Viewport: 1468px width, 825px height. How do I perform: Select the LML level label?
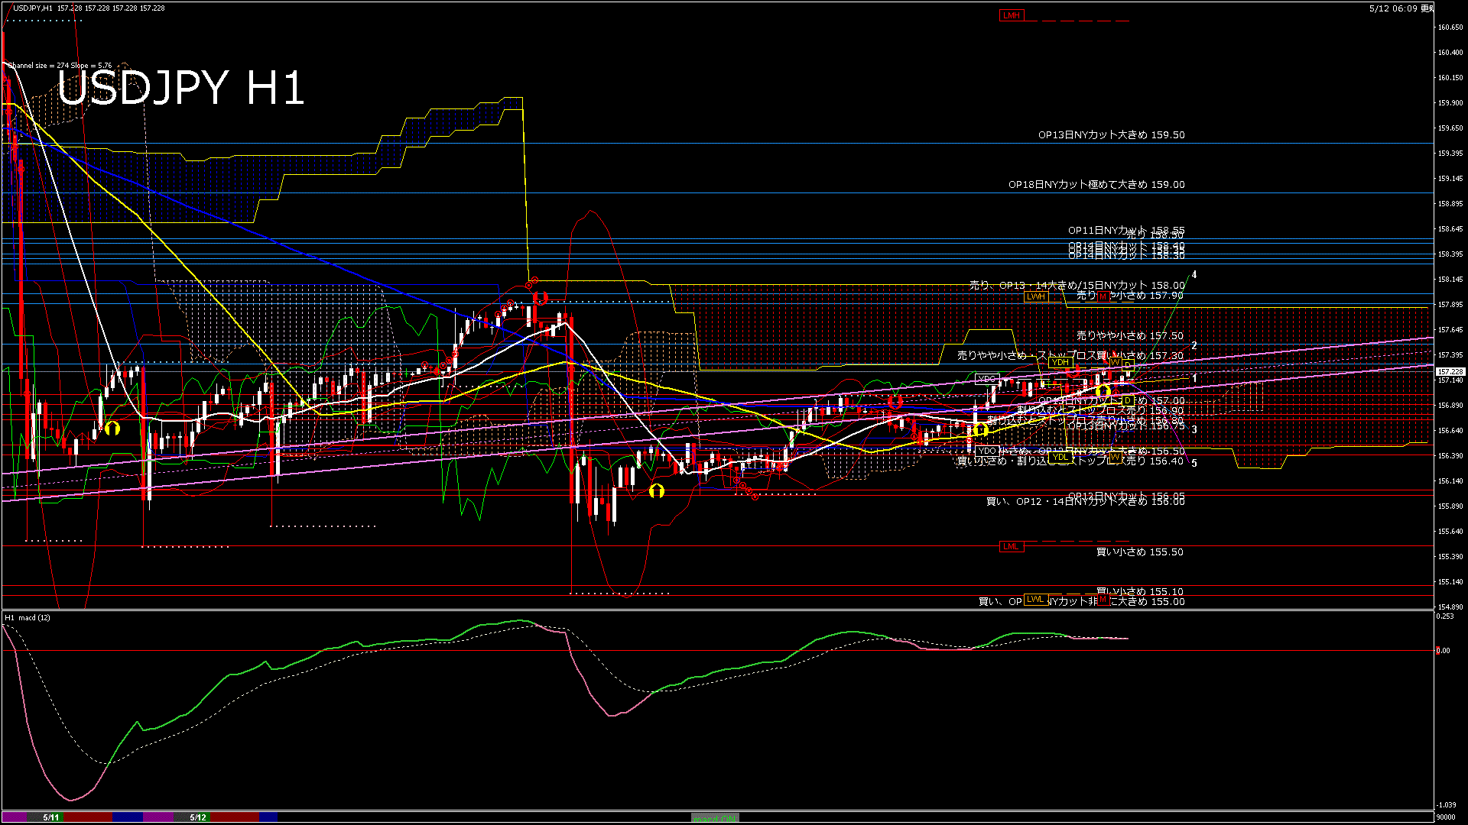(1011, 546)
